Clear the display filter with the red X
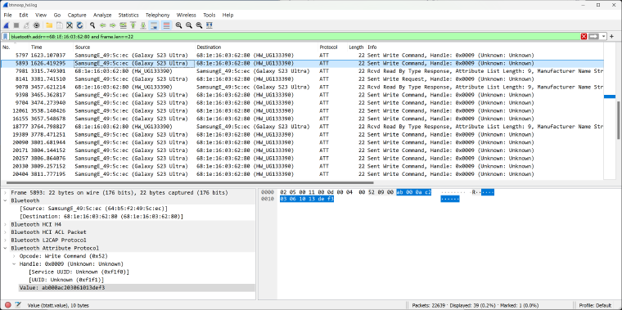Screen dimensions: 622x310 [x=584, y=37]
